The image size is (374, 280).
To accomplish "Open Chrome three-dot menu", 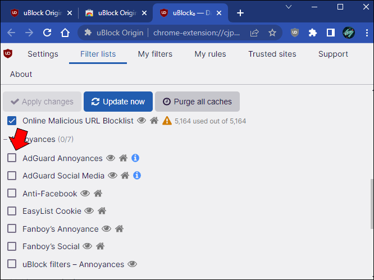I will [367, 33].
